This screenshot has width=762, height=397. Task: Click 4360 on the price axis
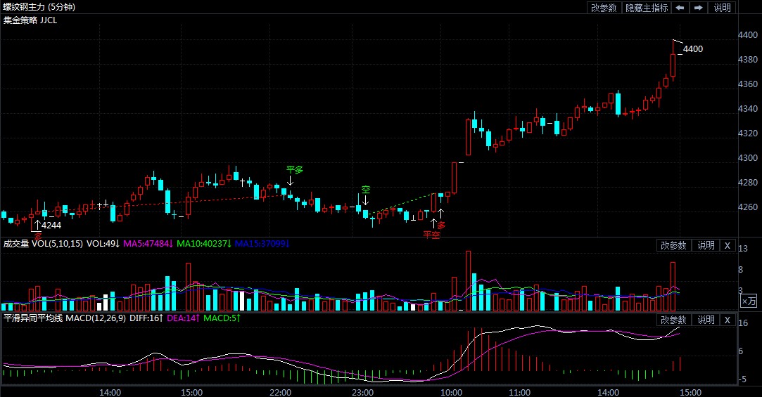tap(747, 84)
